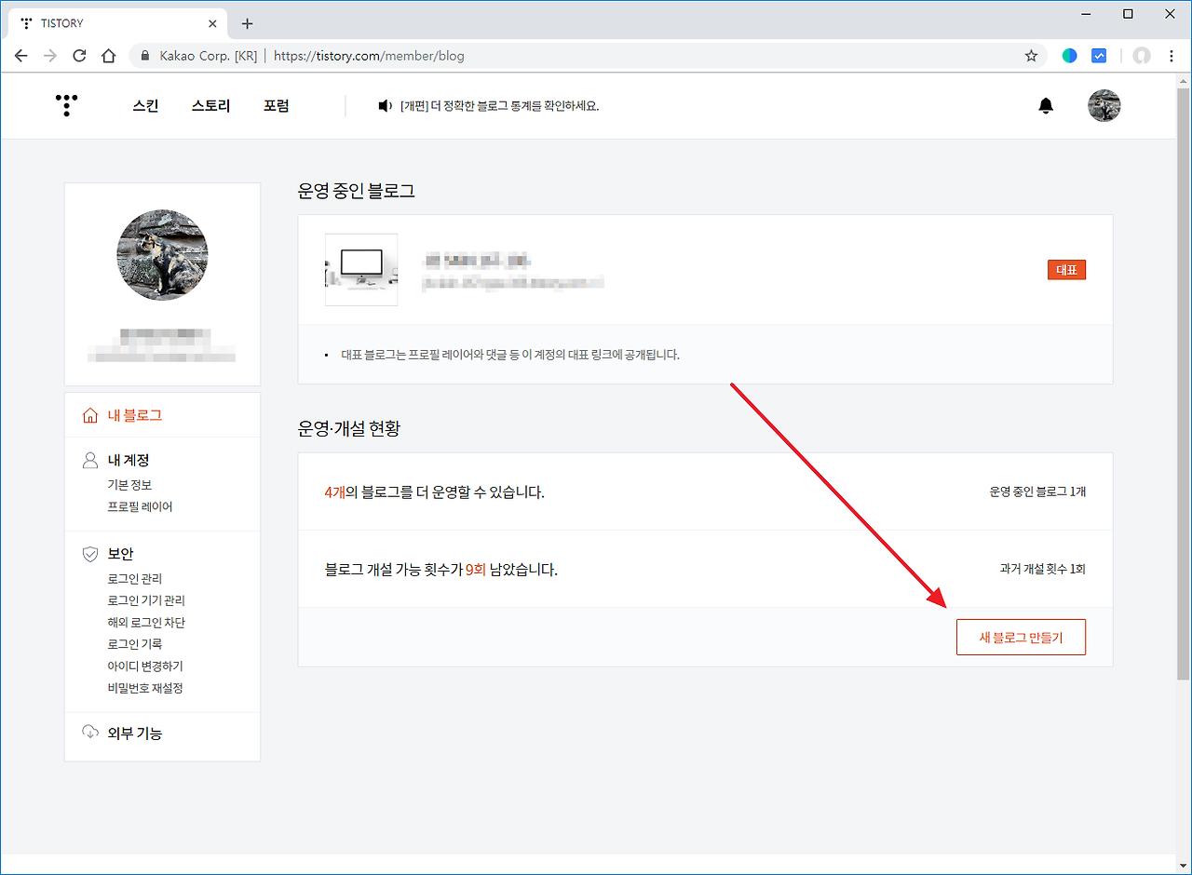This screenshot has height=875, width=1192.
Task: Open the account profile avatar in the header
Action: click(1104, 105)
